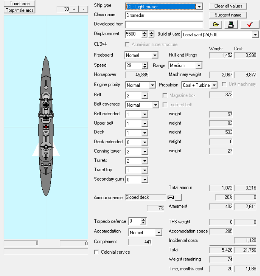Click the Torpedo defence spinner arrows
The width and height of the screenshot is (260, 276).
point(143,221)
